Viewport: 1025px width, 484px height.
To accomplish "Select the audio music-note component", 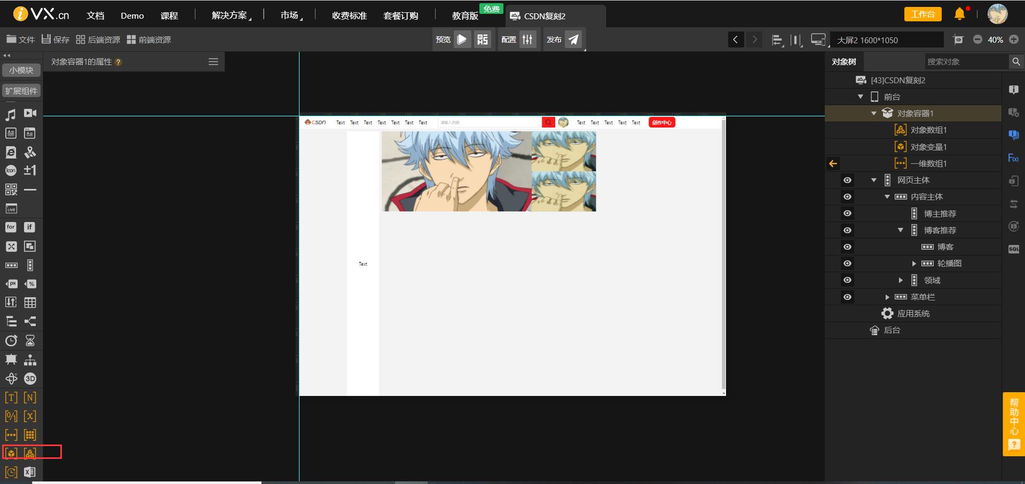I will tap(11, 114).
